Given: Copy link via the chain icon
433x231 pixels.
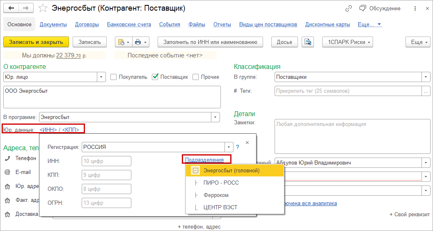Looking at the screenshot, I should tap(349, 8).
